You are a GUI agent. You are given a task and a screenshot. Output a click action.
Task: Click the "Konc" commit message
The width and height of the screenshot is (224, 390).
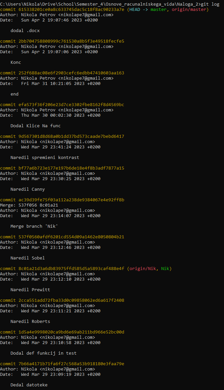pyautogui.click(x=16, y=62)
